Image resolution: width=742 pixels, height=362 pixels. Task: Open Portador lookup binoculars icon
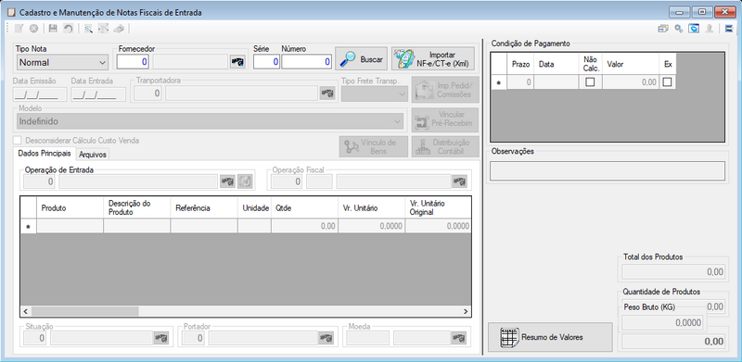[x=326, y=338]
